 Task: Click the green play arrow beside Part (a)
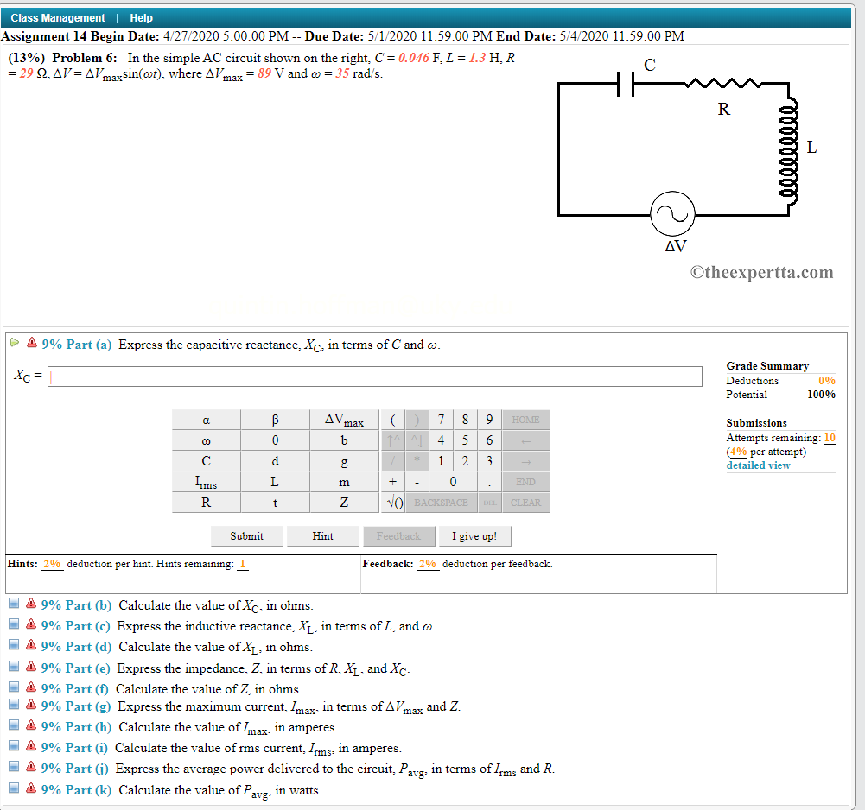[15, 344]
